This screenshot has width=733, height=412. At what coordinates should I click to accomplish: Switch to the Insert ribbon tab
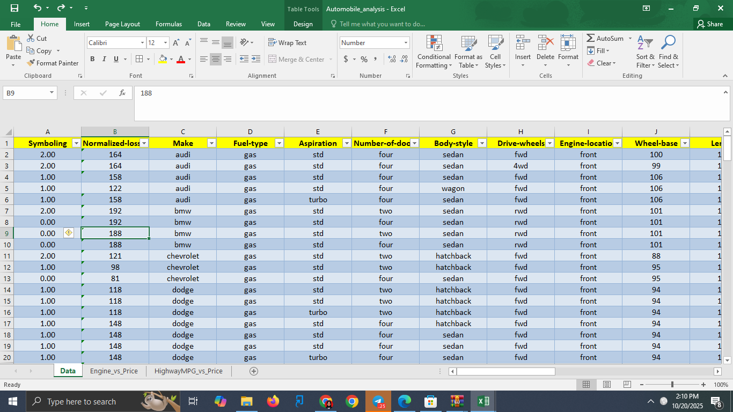pyautogui.click(x=82, y=24)
